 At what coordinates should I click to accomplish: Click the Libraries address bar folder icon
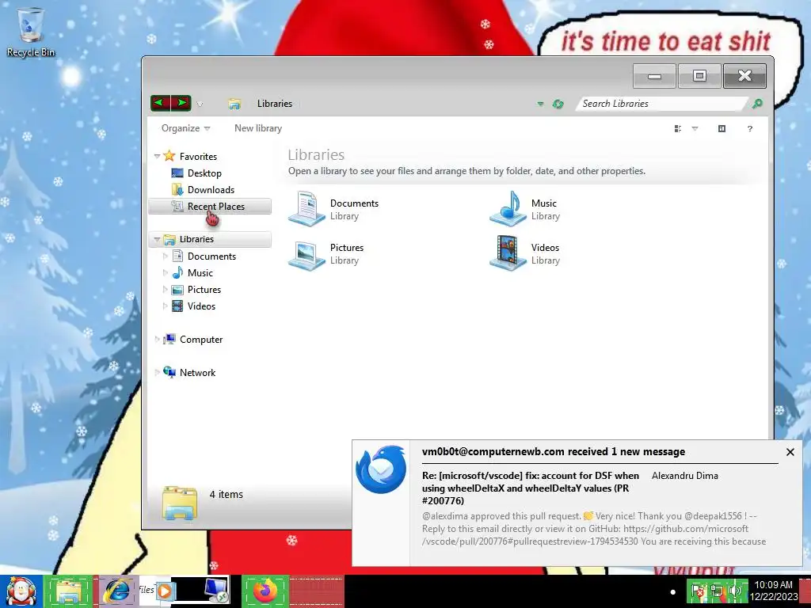coord(234,104)
